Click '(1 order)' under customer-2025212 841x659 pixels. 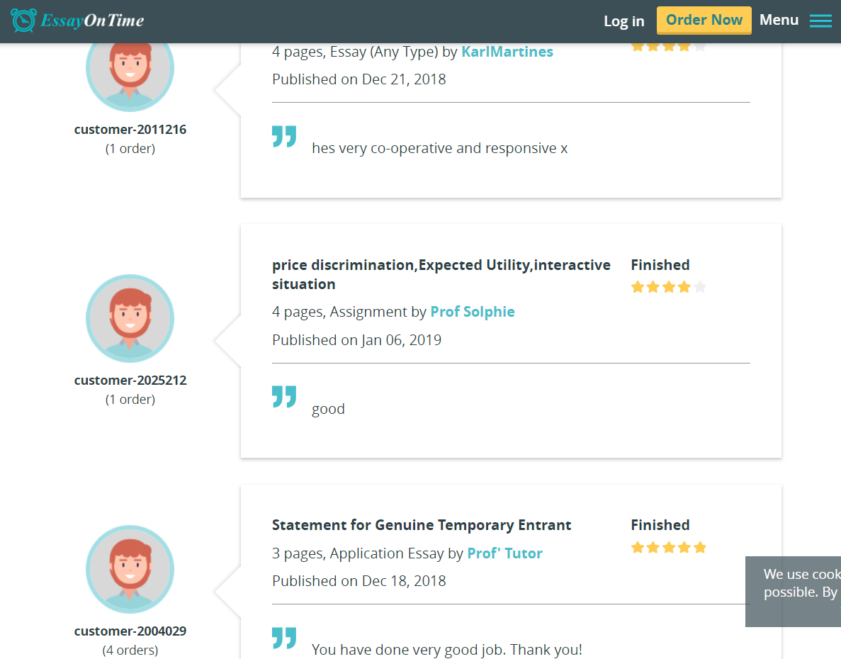click(130, 400)
